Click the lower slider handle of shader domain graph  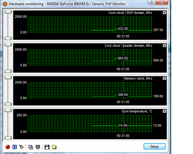point(8,71)
